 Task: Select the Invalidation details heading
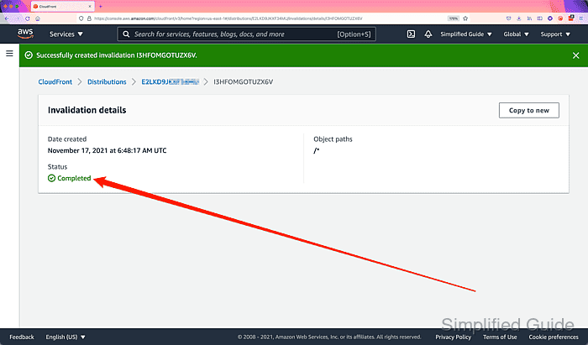point(87,110)
